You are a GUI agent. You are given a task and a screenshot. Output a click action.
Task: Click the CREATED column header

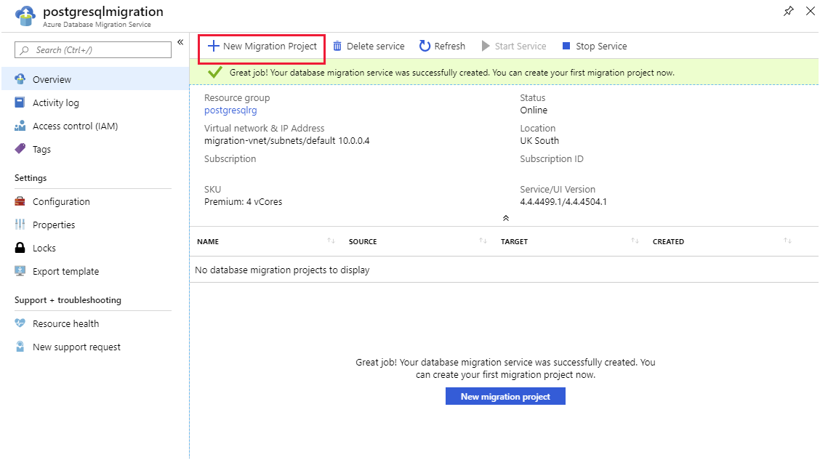[x=668, y=241]
